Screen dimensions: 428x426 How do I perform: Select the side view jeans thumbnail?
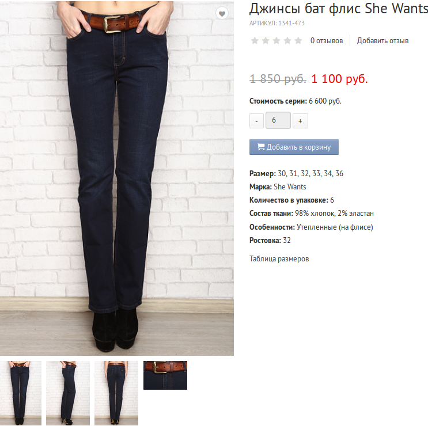coord(68,393)
